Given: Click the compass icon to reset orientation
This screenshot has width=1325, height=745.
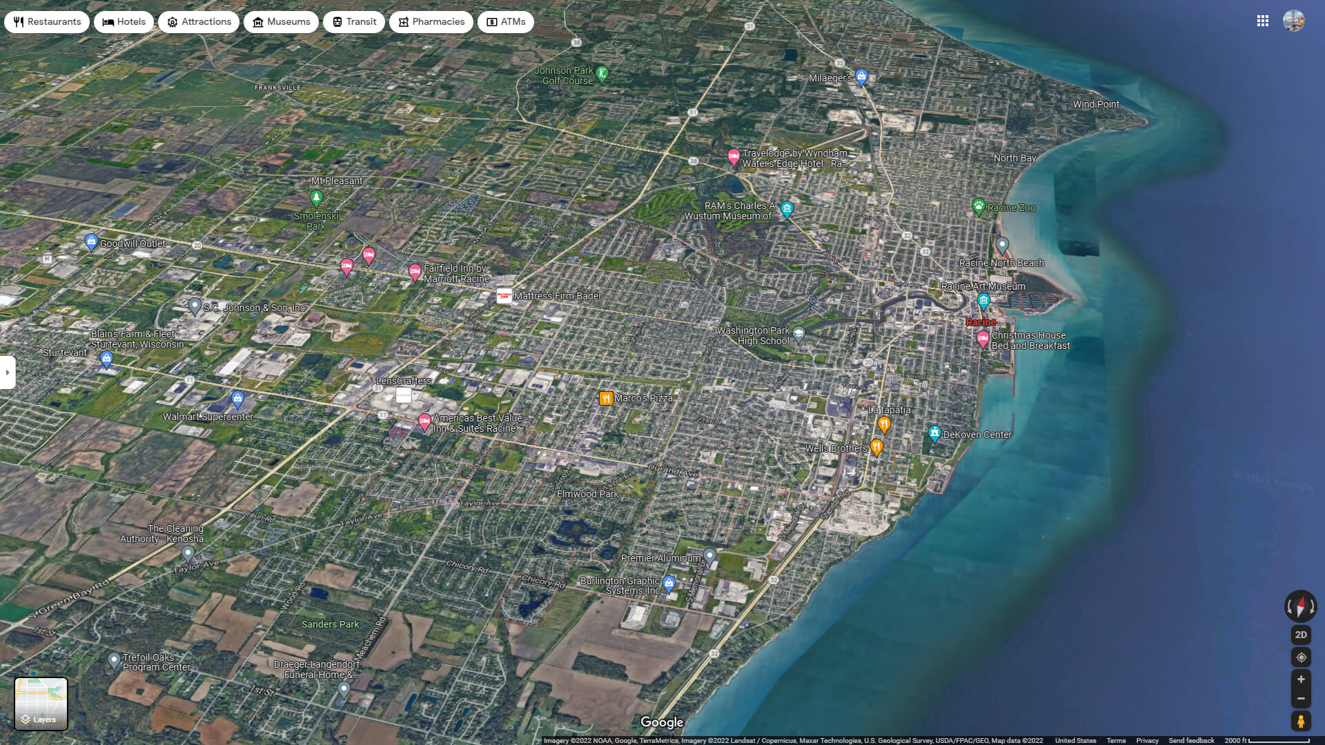Looking at the screenshot, I should click(x=1300, y=607).
